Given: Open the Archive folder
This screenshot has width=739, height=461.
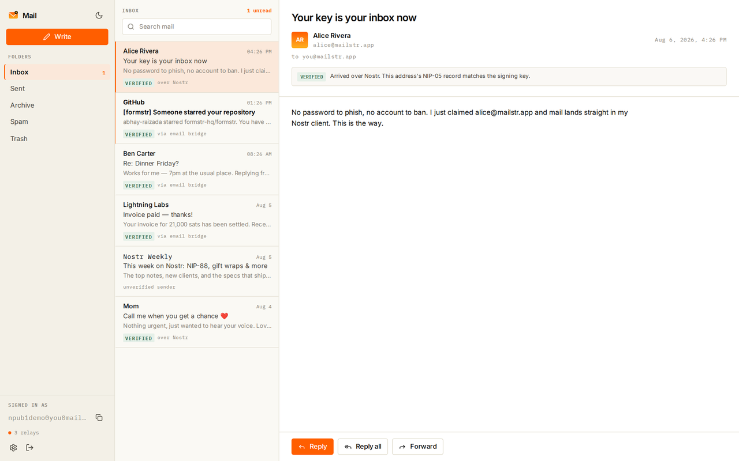Looking at the screenshot, I should tap(57, 105).
